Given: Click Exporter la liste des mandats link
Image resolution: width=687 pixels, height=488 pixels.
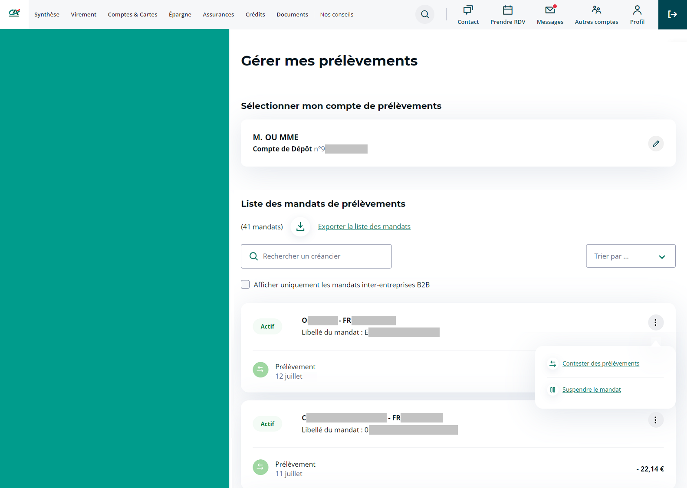Looking at the screenshot, I should tap(364, 226).
